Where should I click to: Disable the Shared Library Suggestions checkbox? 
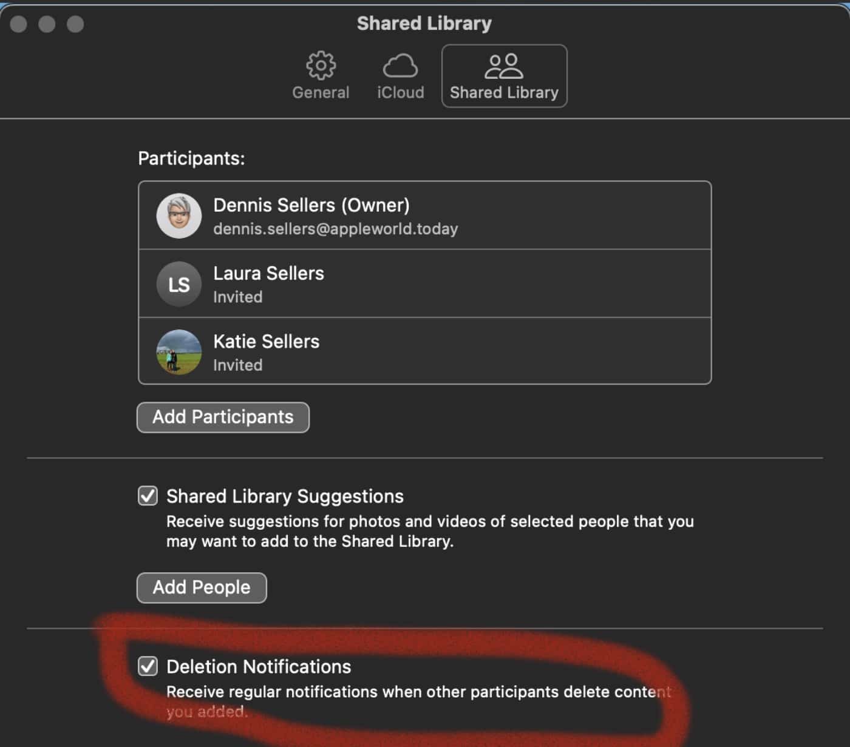coord(148,496)
